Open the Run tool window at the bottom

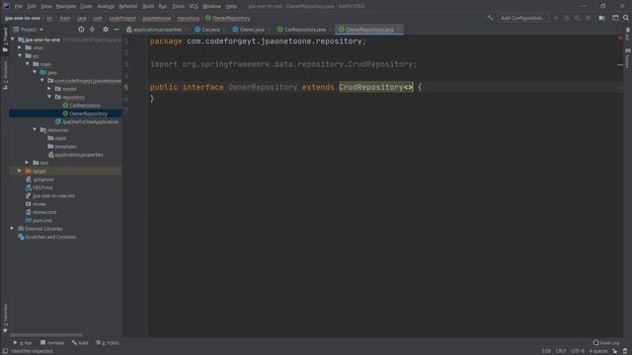coord(23,343)
